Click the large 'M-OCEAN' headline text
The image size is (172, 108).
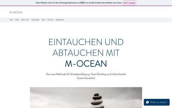[86, 64]
